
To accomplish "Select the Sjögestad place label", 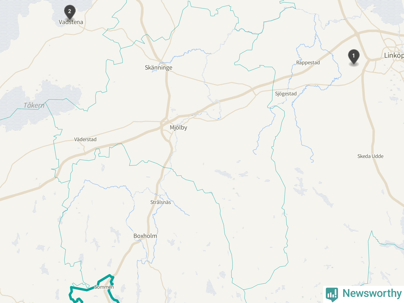I will point(286,94).
